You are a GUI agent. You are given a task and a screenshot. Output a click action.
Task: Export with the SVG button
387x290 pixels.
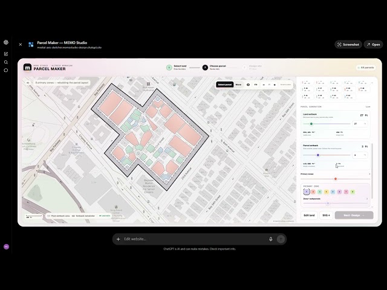326,215
